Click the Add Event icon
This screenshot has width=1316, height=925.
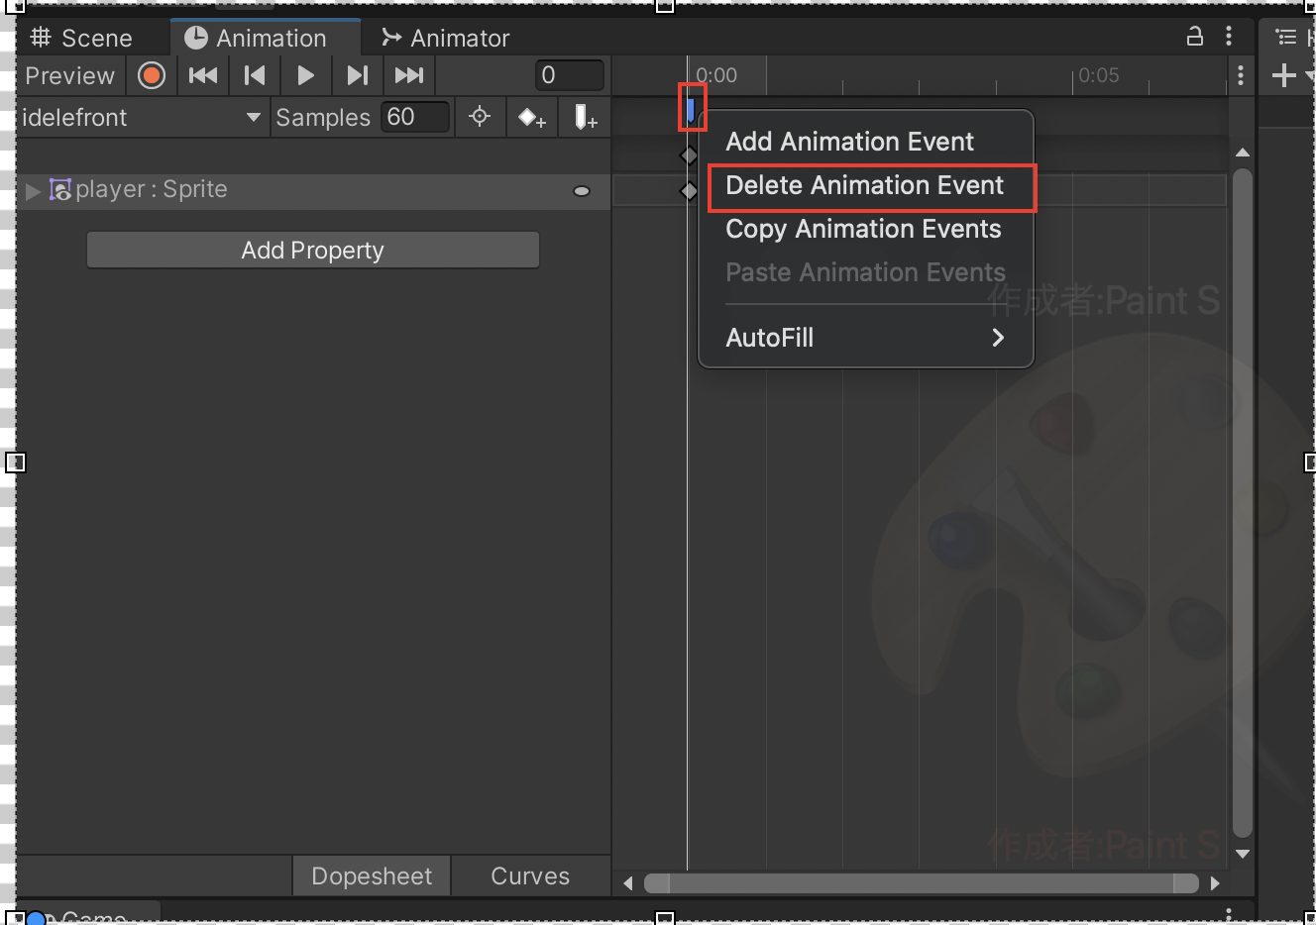(586, 118)
